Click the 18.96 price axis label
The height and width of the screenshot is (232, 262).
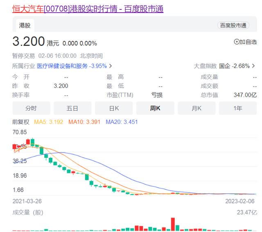point(20,175)
